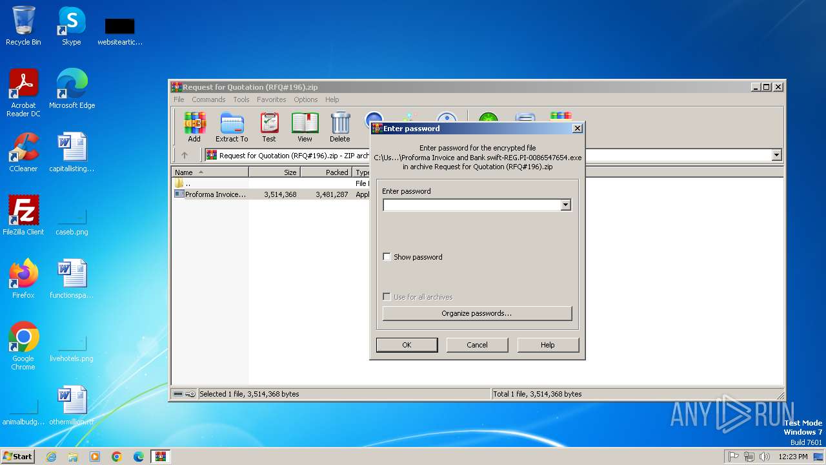Select the othermillion.rtf desktop file
Viewport: 826px width, 465px height.
click(x=72, y=406)
